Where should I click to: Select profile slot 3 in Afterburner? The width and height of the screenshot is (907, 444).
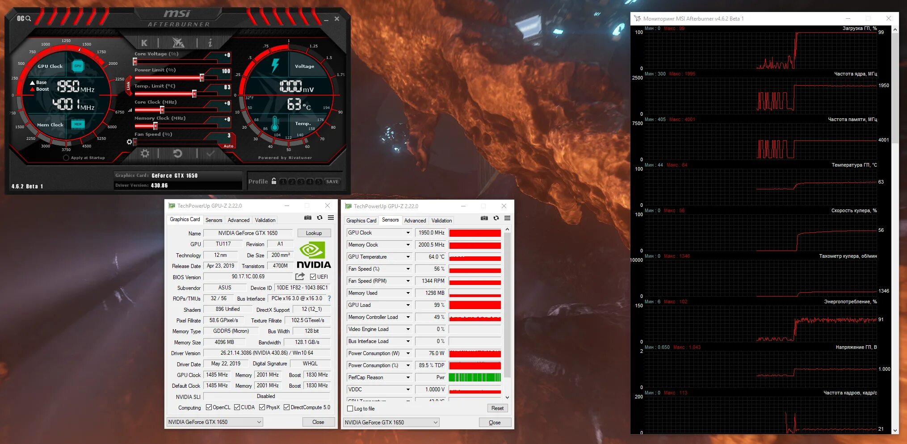[301, 182]
